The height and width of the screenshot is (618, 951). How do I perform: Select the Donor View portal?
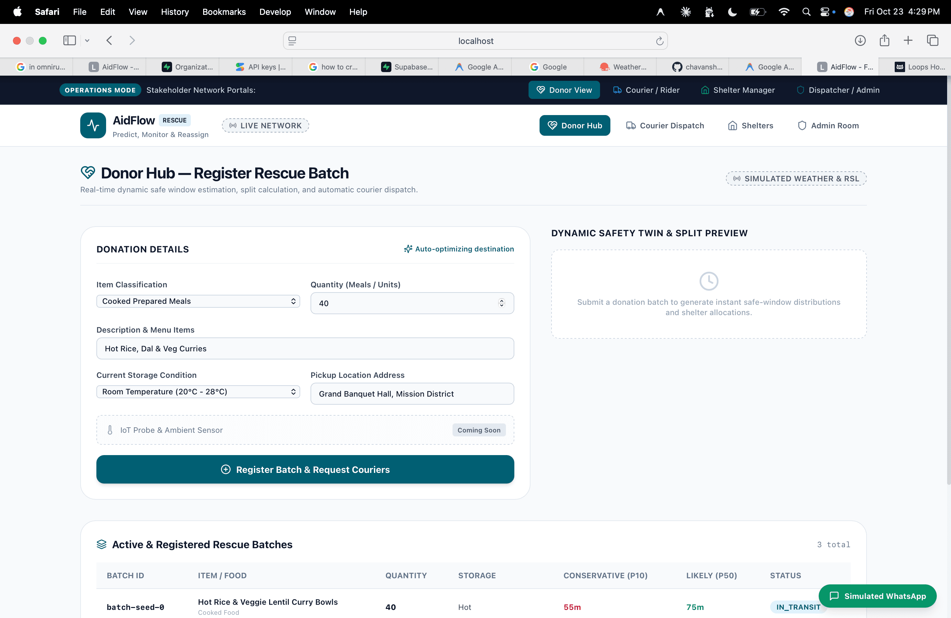coord(564,90)
